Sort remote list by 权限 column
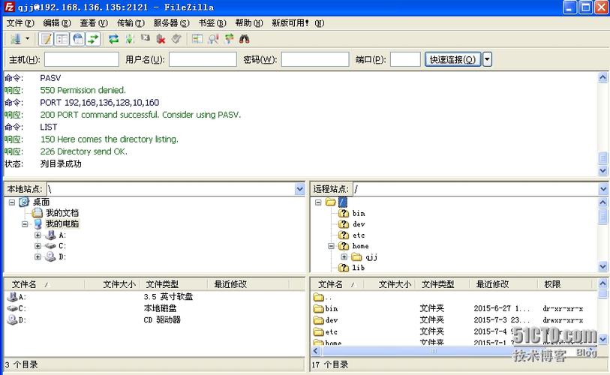Image resolution: width=610 pixels, height=375 pixels. (552, 284)
